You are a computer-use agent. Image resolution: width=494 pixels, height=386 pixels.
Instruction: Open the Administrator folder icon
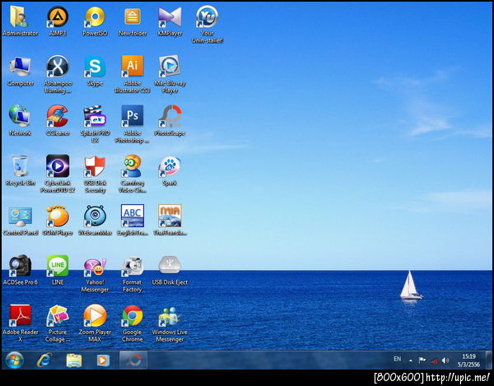tap(20, 17)
